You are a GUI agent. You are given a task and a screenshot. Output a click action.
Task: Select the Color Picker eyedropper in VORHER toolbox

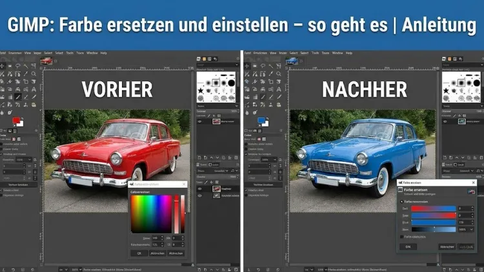(26, 73)
